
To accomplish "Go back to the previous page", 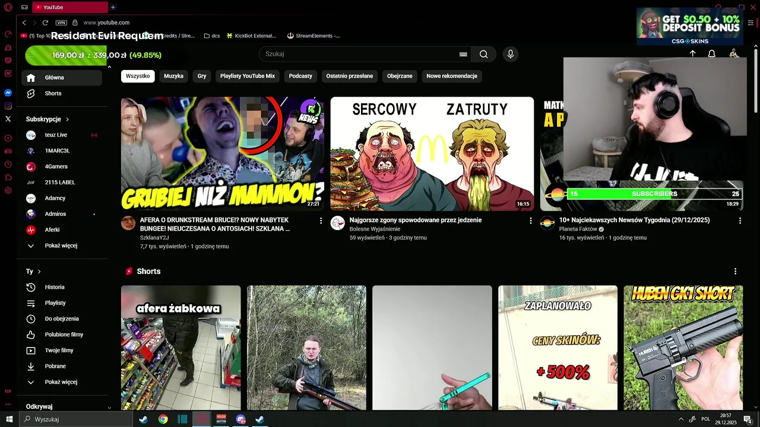I will tap(24, 23).
